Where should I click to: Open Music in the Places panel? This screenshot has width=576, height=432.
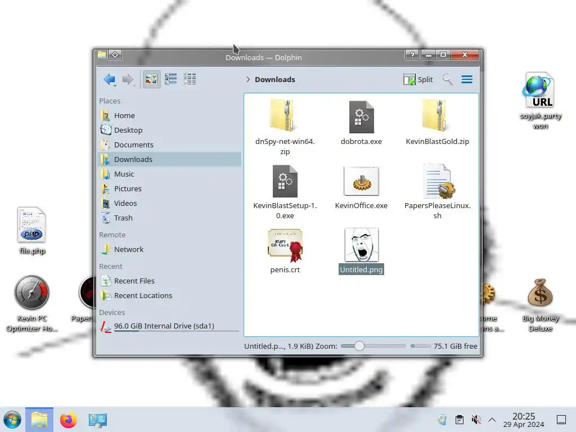pyautogui.click(x=170, y=174)
